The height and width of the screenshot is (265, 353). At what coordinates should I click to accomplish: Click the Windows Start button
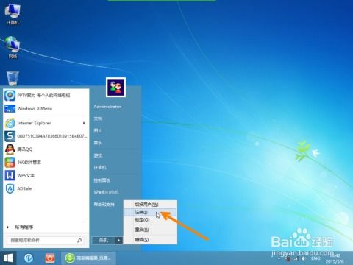pos(8,258)
